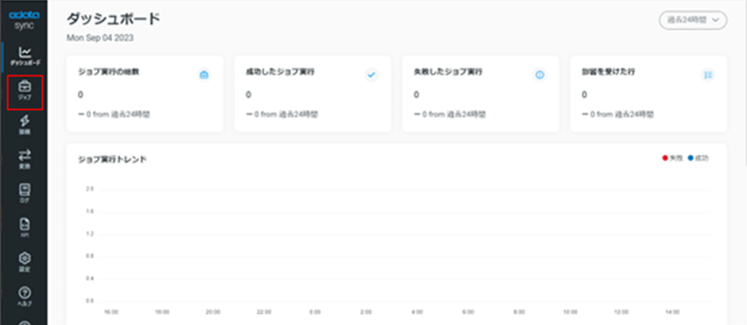Click the 2:00 x-axis label

coord(365,312)
